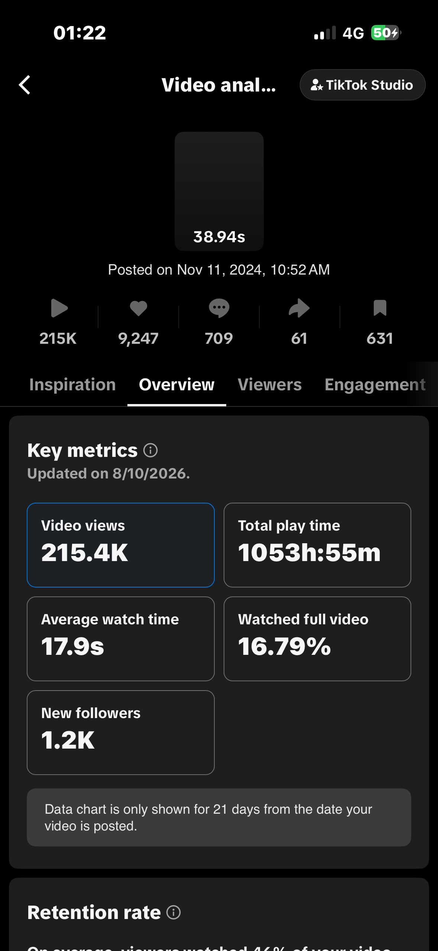Switch to the Inspiration tab

click(72, 385)
